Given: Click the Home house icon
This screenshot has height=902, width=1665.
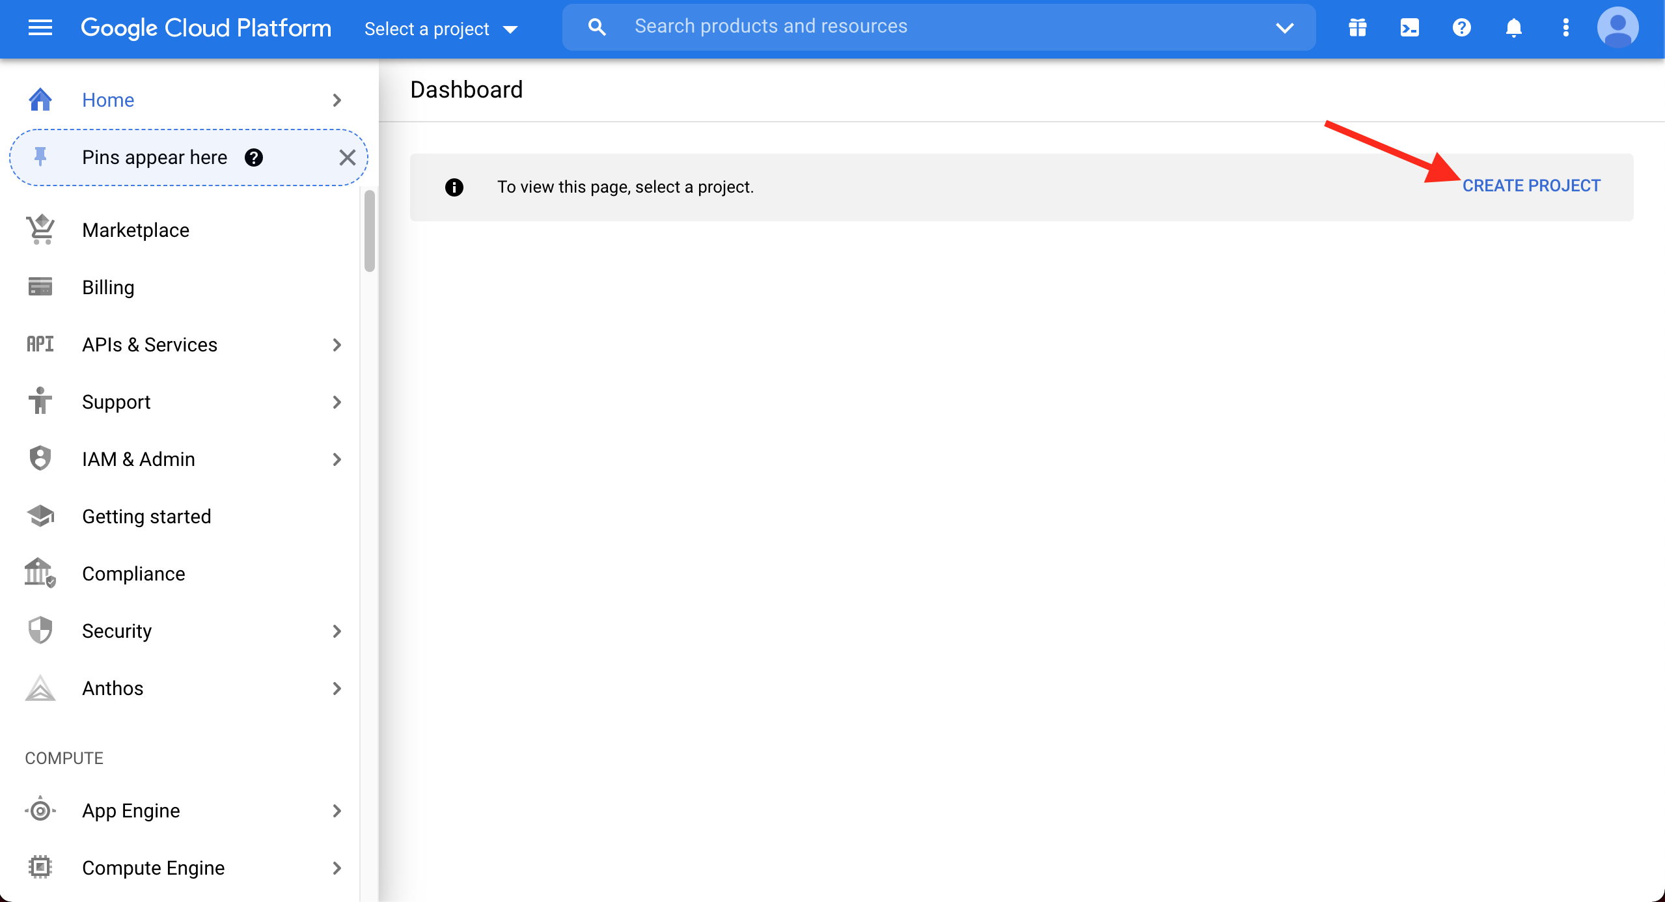Looking at the screenshot, I should 40,100.
